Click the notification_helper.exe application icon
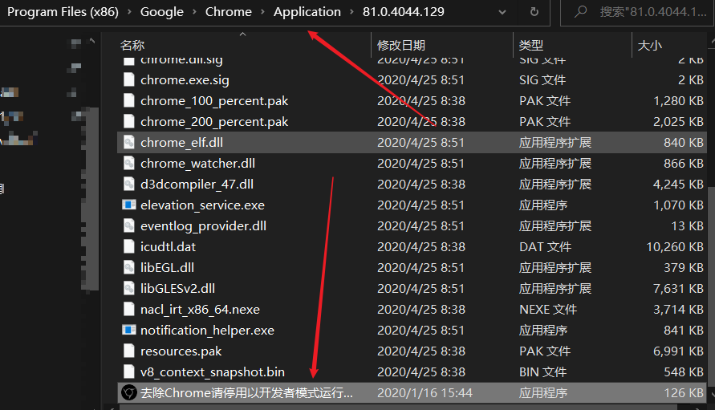Screen dimensions: 715x410 pos(128,330)
